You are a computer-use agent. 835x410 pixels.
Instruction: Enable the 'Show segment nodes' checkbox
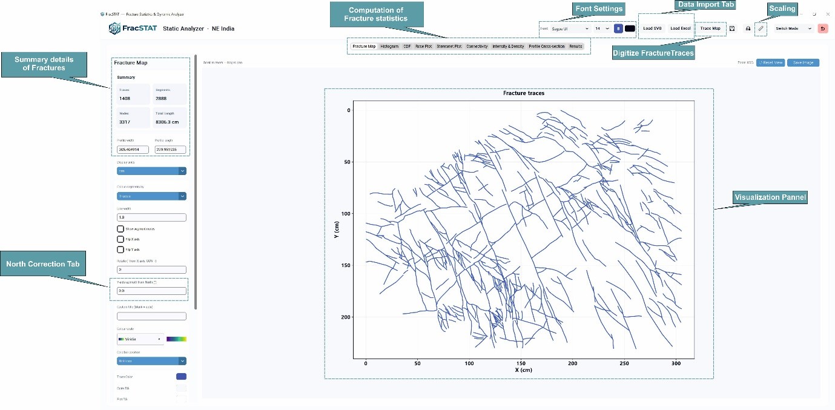[120, 229]
